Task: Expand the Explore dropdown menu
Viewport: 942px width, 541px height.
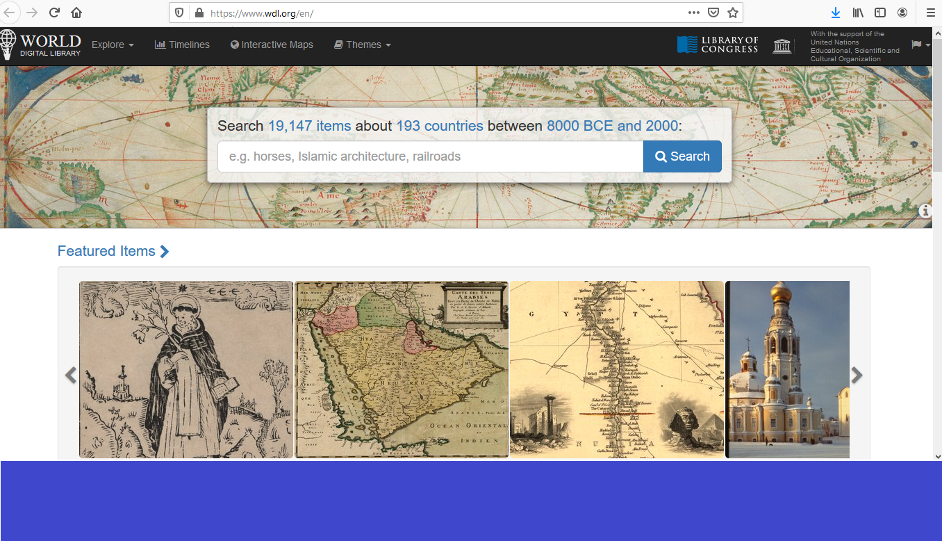Action: pyautogui.click(x=113, y=45)
